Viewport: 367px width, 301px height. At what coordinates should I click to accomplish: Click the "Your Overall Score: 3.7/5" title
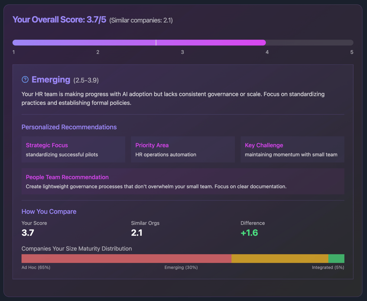59,20
